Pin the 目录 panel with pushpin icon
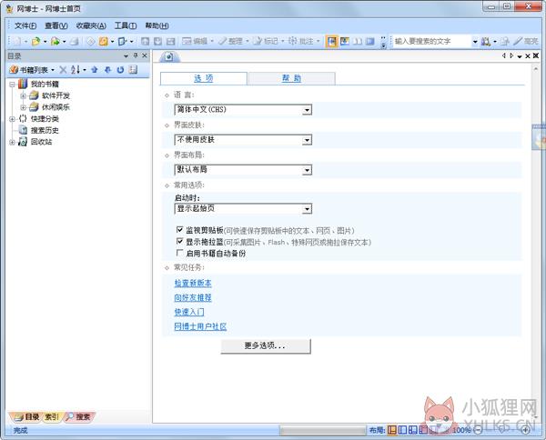 tap(136, 55)
